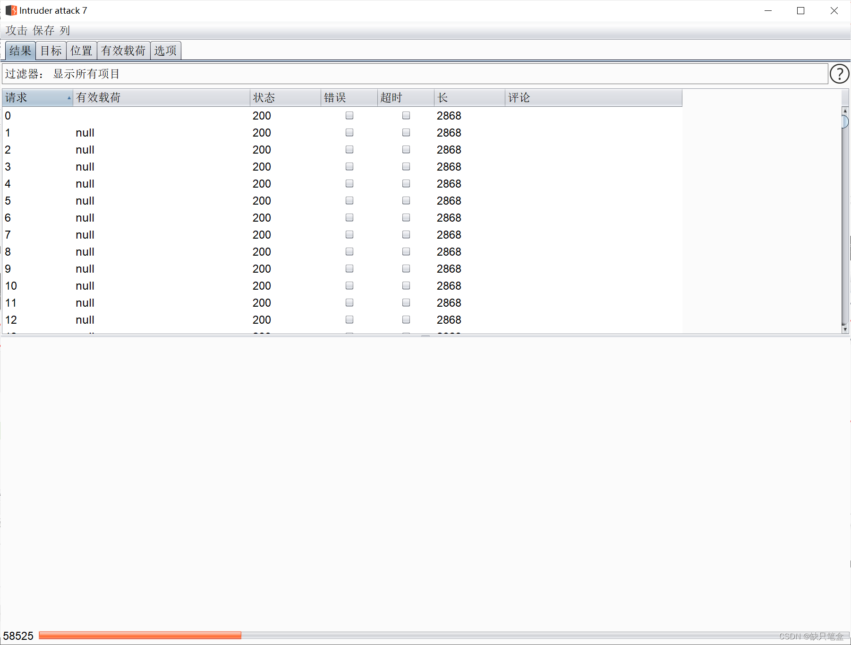Open the 攻击 menu

coord(17,30)
